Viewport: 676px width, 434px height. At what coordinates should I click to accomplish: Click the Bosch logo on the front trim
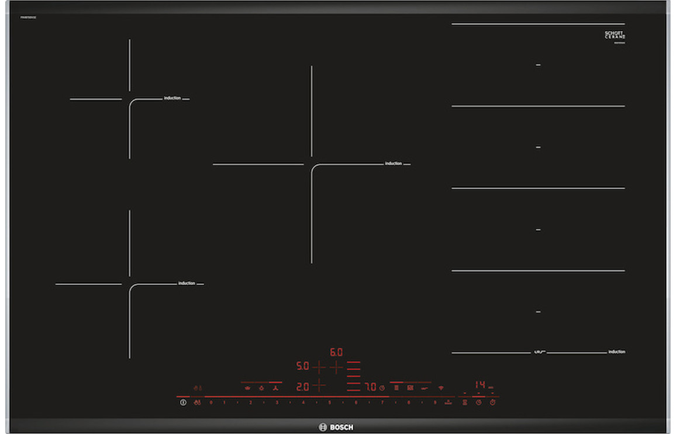tap(336, 428)
